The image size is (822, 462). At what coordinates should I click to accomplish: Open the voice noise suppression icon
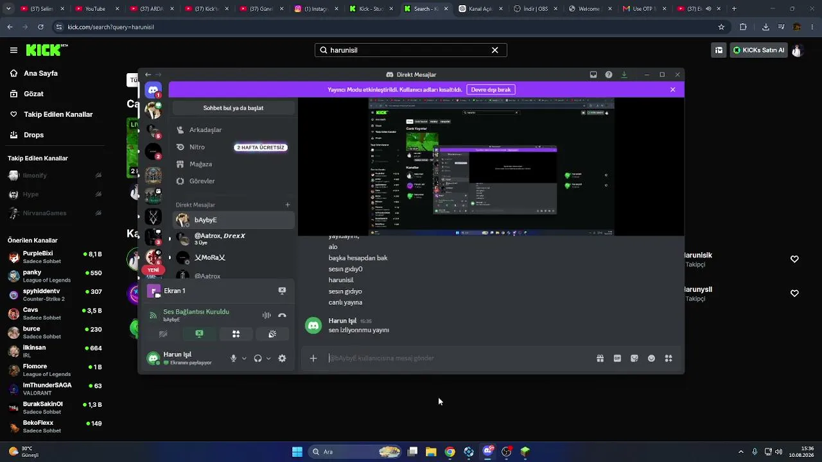(x=267, y=315)
